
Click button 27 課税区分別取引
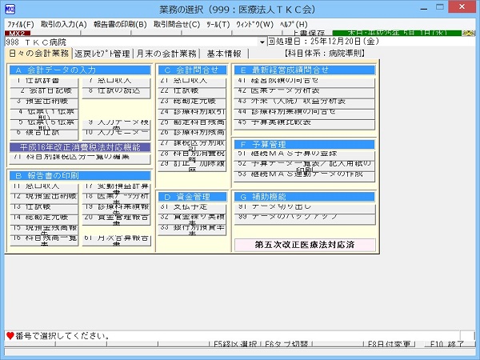(x=192, y=146)
